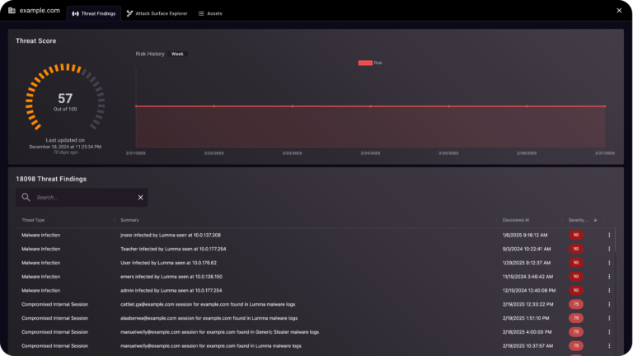
Task: Click the '18098 Threat Findings' heading
Action: point(51,179)
